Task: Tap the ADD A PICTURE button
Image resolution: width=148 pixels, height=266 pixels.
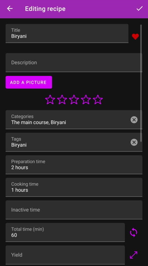Action: coord(29,82)
